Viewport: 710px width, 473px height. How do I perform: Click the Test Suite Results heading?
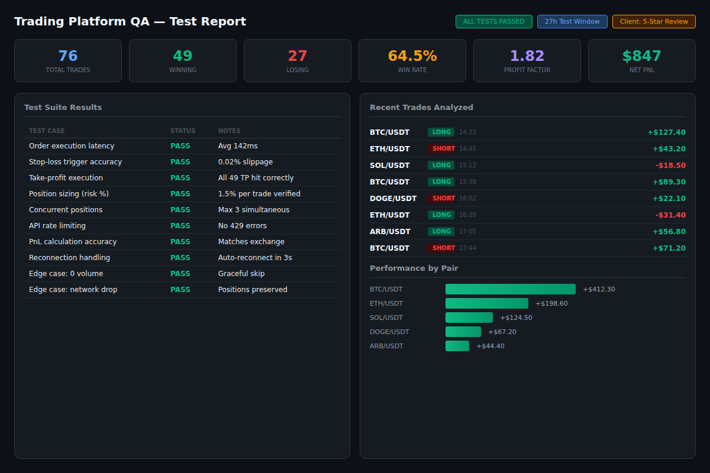click(x=63, y=107)
